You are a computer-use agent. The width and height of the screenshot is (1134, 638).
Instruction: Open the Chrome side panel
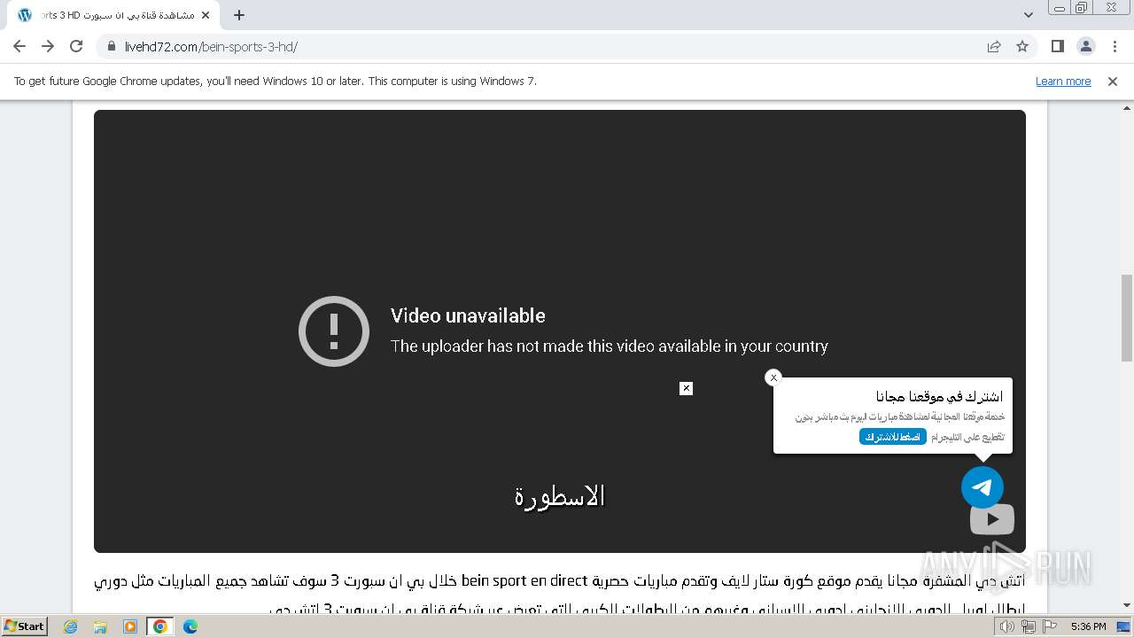[x=1057, y=46]
